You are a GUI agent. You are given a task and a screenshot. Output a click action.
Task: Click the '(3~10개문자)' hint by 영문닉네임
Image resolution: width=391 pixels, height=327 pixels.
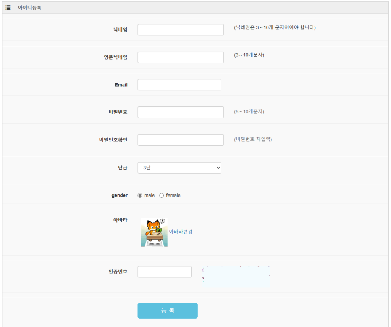tap(249, 55)
